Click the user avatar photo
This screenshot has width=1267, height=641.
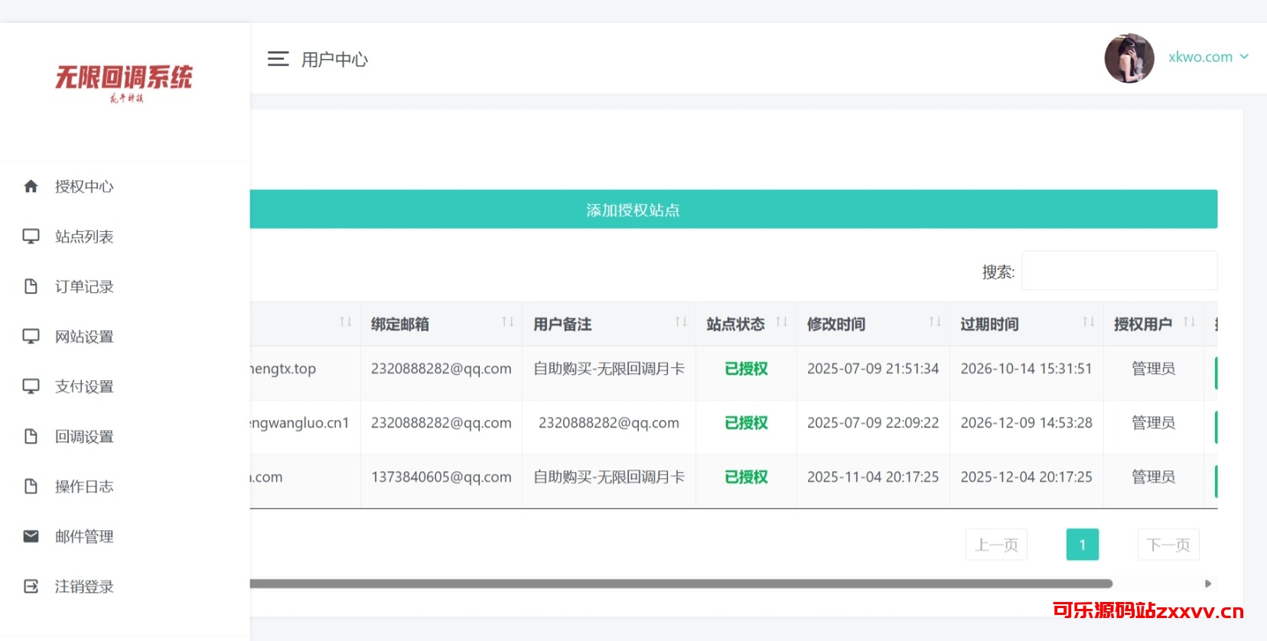pos(1129,58)
